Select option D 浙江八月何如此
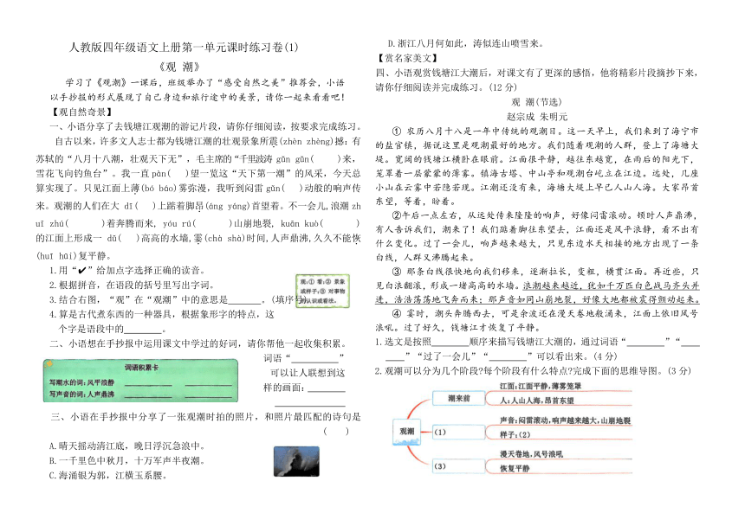This screenshot has height=526, width=745. (466, 43)
